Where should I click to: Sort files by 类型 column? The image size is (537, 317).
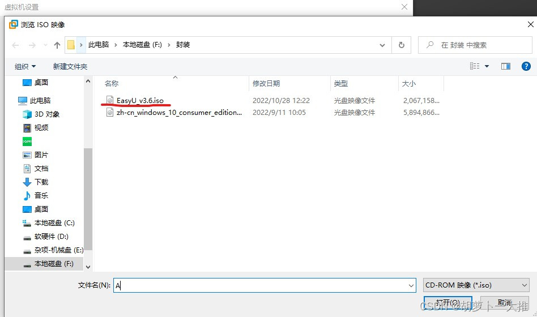(x=341, y=84)
